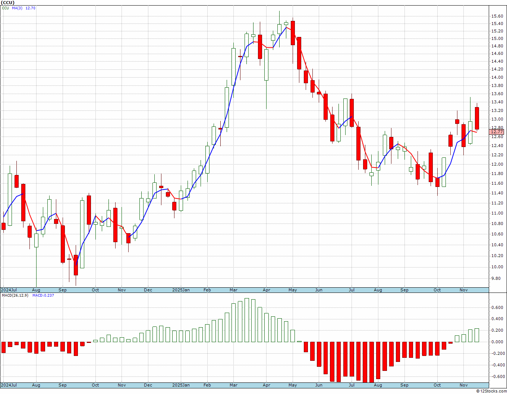Select the positive 0.400 MACD axis label
507x394 pixels.
[x=498, y=319]
